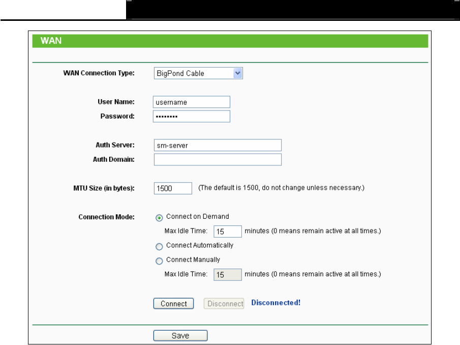Image resolution: width=460 pixels, height=345 pixels.
Task: Click the Save button
Action: (180, 336)
